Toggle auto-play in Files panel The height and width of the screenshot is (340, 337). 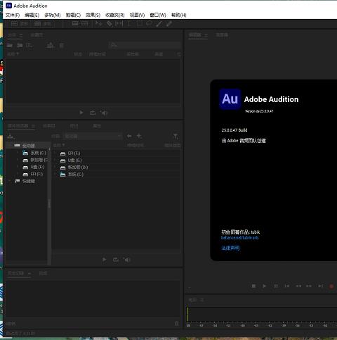pyautogui.click(x=104, y=113)
